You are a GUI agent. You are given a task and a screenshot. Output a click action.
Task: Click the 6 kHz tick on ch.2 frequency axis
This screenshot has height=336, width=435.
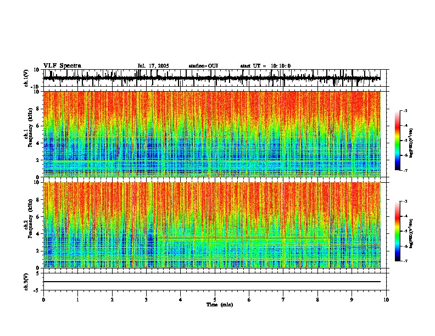[x=38, y=216]
